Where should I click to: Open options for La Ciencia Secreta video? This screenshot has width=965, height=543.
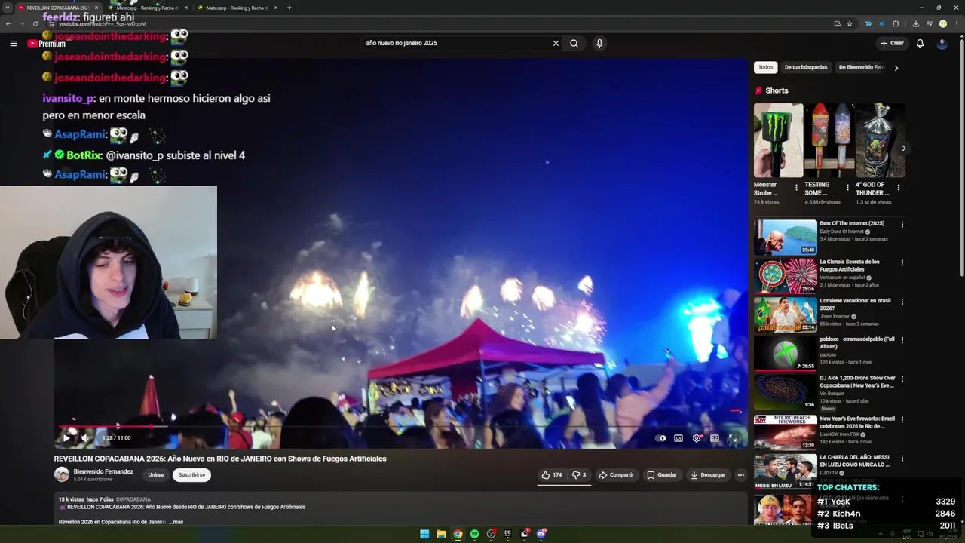click(902, 263)
